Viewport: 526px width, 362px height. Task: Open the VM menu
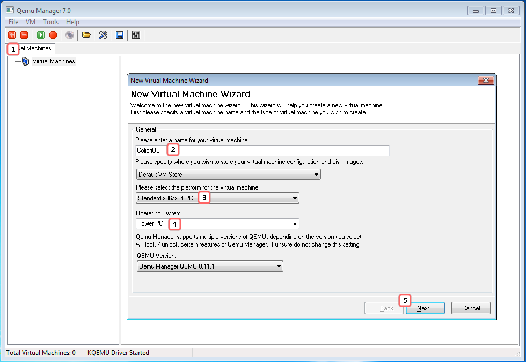click(31, 22)
